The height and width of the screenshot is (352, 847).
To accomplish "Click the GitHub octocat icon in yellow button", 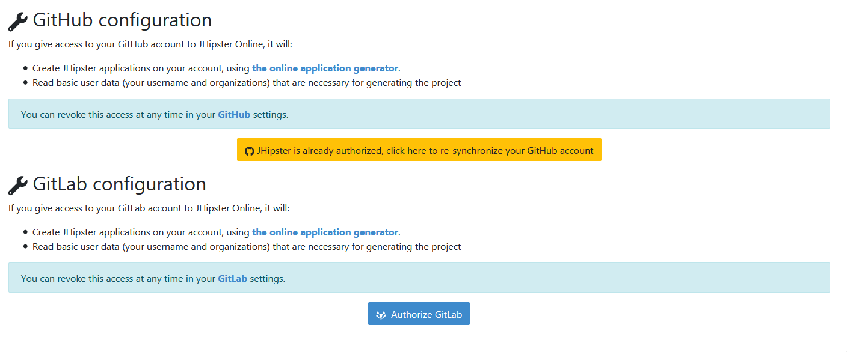I will pyautogui.click(x=250, y=151).
